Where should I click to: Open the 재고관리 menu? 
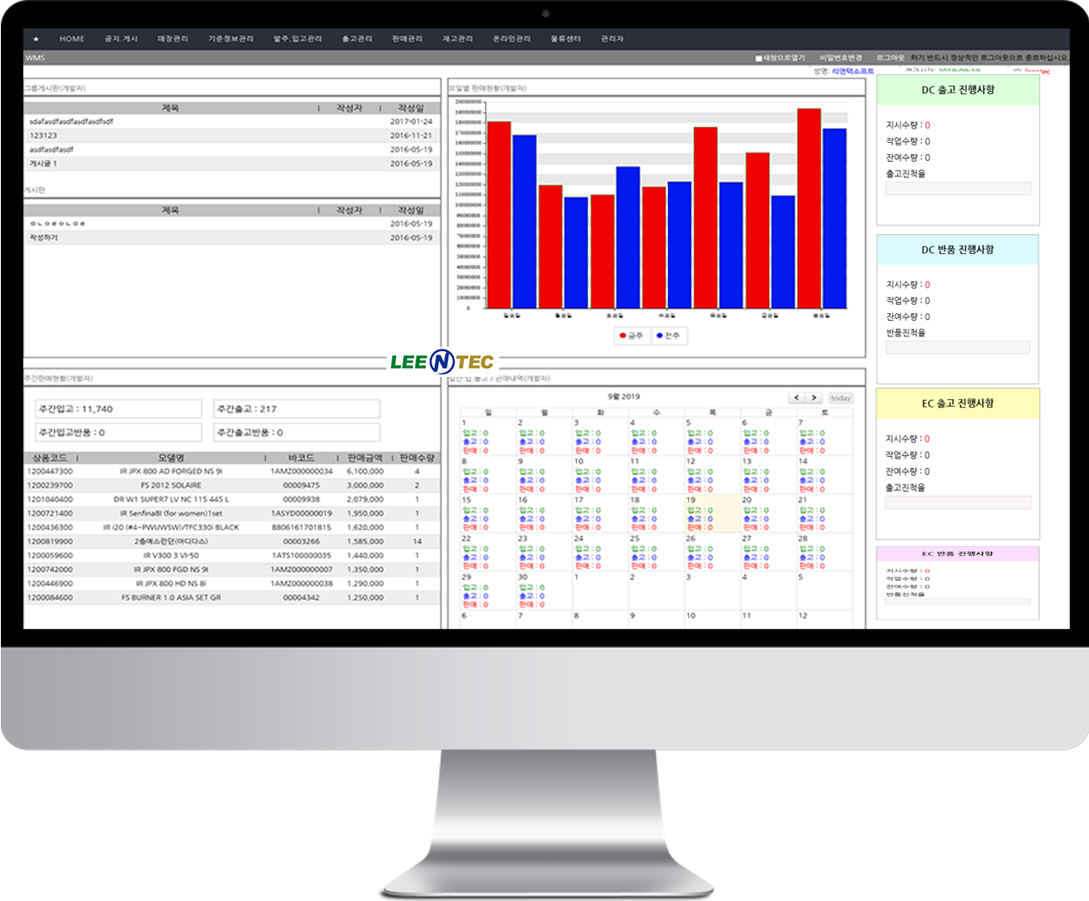tap(457, 39)
